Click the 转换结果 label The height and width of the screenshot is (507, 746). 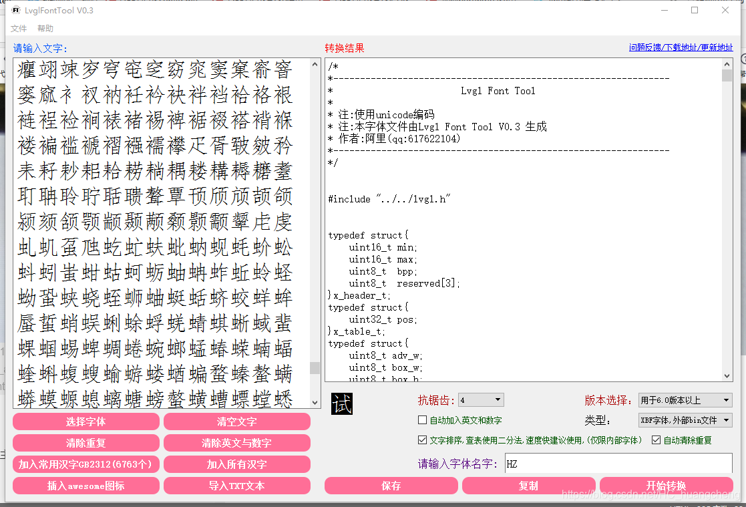click(x=345, y=48)
